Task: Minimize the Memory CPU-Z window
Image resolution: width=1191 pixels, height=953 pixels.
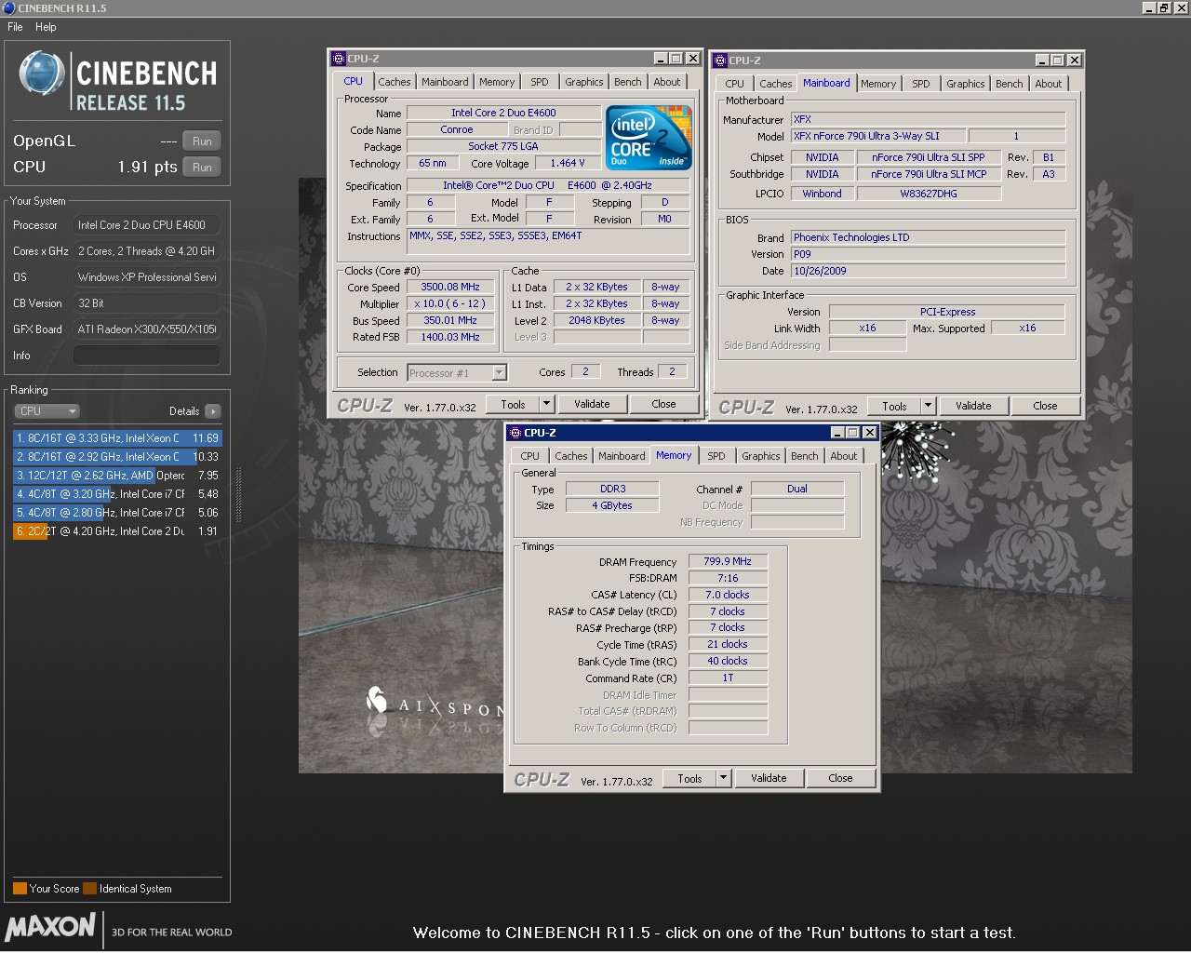Action: pos(836,433)
